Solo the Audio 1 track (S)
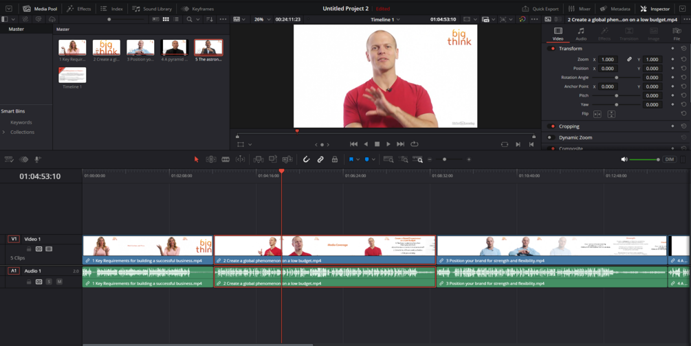 coord(49,281)
